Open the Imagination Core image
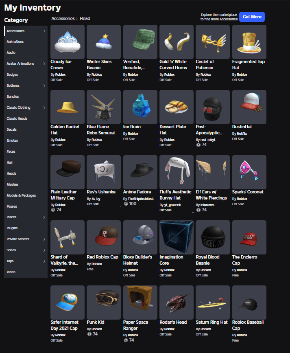Image resolution: width=290 pixels, height=353 pixels. coord(177,237)
